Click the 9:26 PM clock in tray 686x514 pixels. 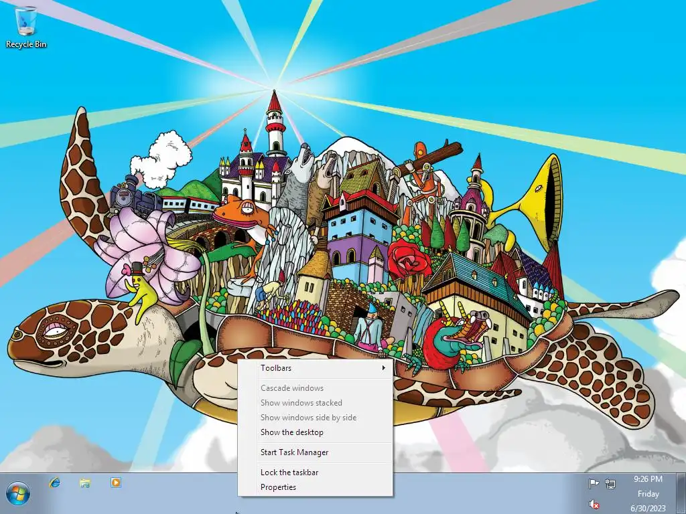coord(648,479)
